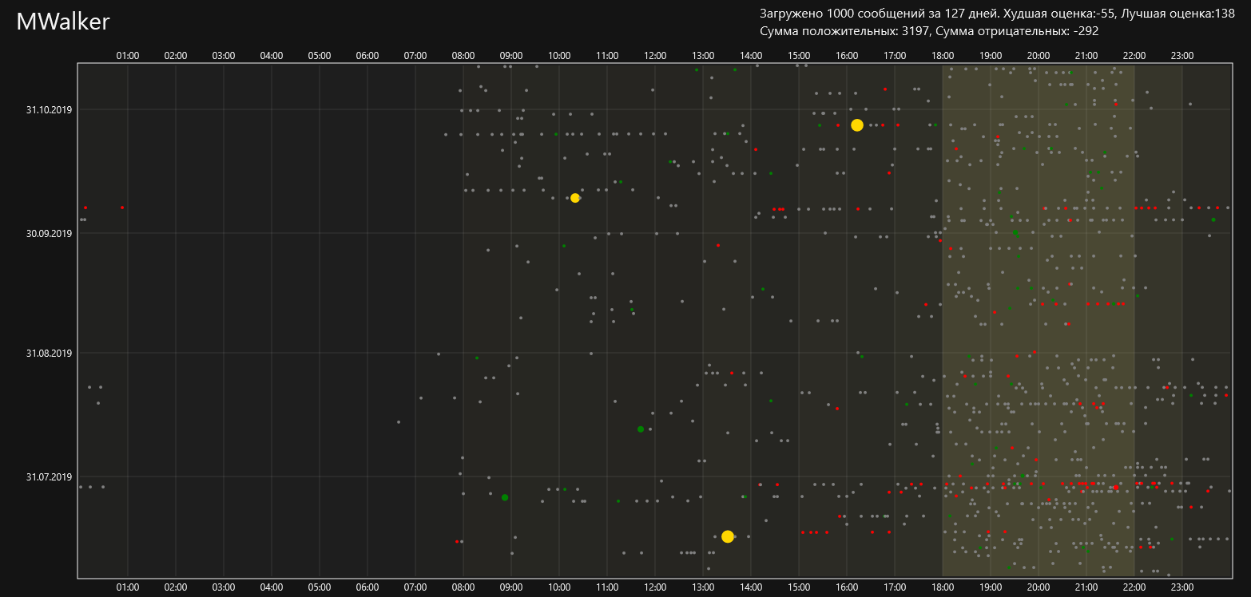Click the 31.07.2019 date label
Viewport: 1251px width, 597px height.
pos(49,476)
